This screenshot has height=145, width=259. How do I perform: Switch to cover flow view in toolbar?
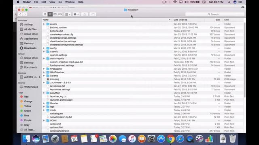point(60,14)
